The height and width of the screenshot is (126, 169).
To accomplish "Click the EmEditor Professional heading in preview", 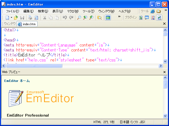I will point(28,115).
